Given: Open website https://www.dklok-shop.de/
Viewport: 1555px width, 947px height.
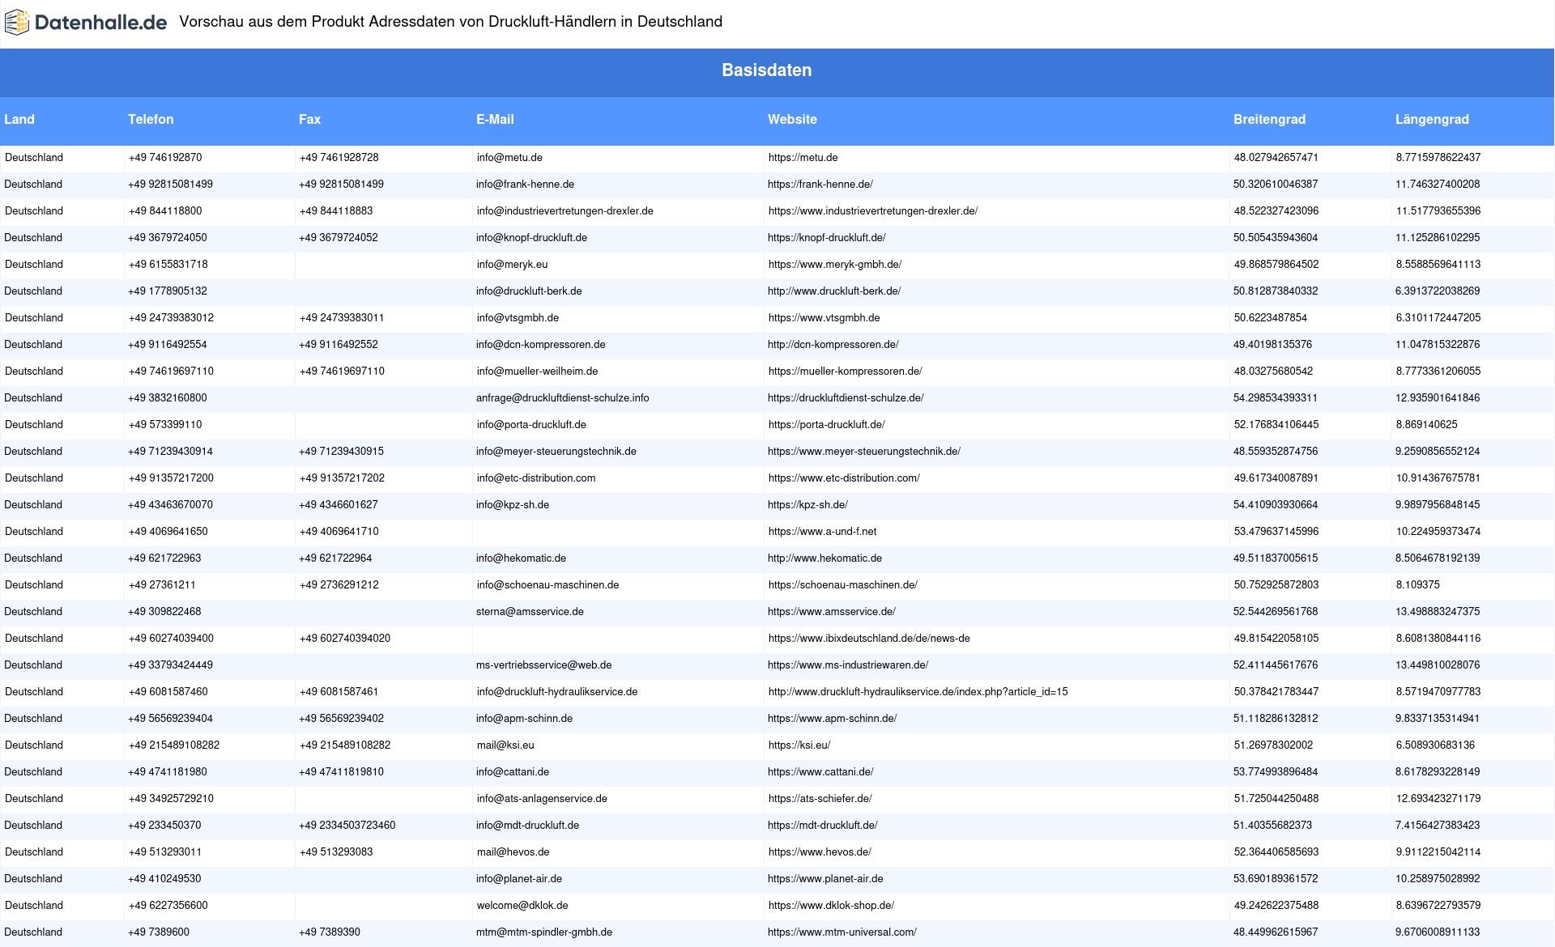Looking at the screenshot, I should 831,906.
